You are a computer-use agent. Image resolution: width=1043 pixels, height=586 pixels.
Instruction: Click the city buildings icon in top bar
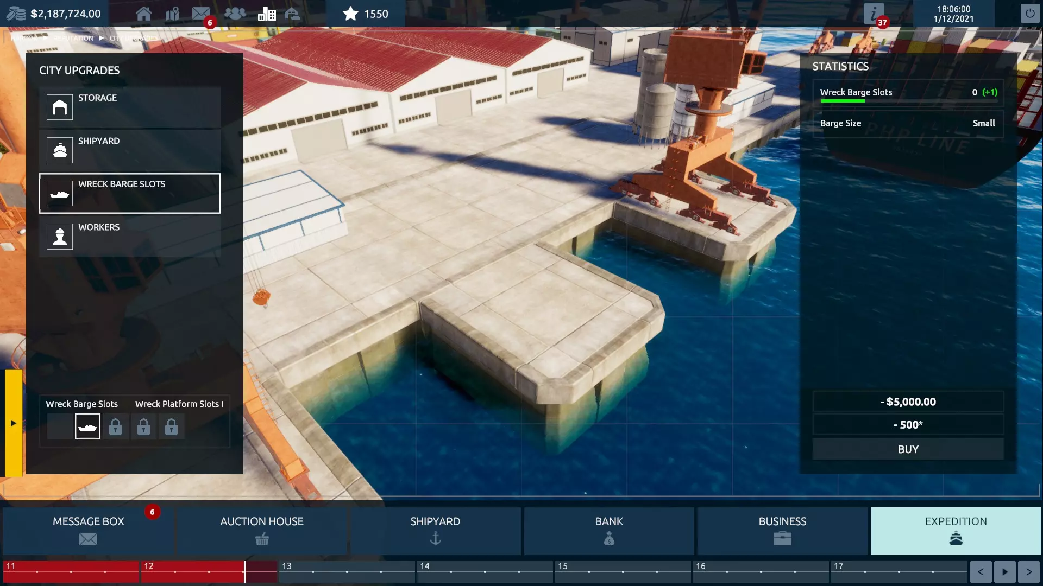tap(266, 14)
